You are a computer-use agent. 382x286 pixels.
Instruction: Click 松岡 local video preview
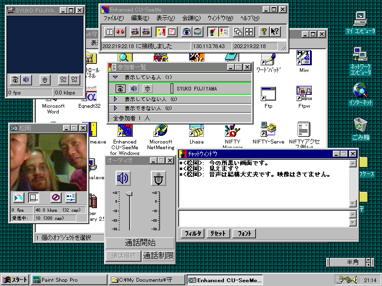(49, 162)
